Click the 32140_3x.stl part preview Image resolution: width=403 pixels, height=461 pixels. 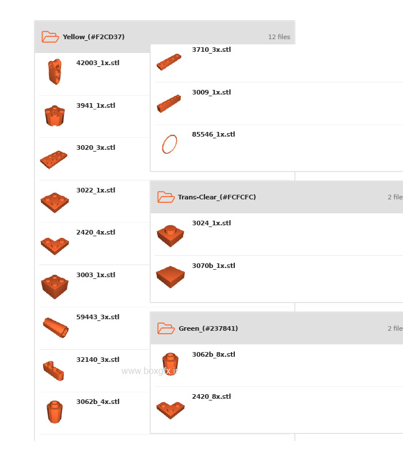54,369
